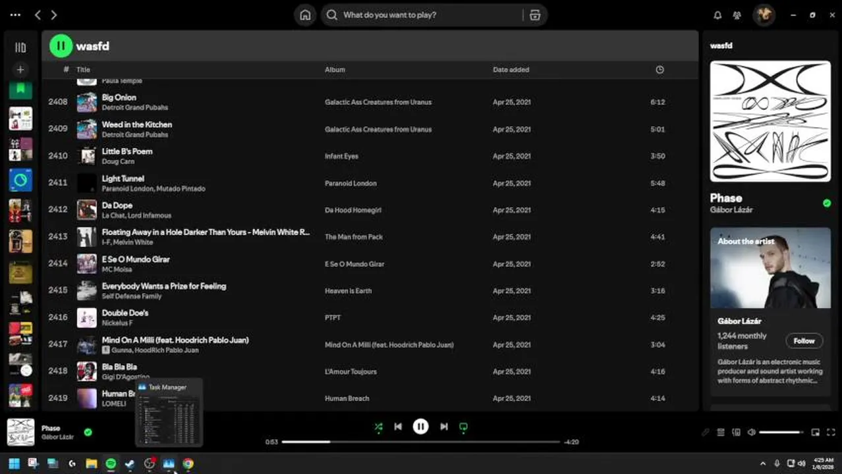Open Connect to a device icon
The width and height of the screenshot is (842, 474).
(x=736, y=433)
